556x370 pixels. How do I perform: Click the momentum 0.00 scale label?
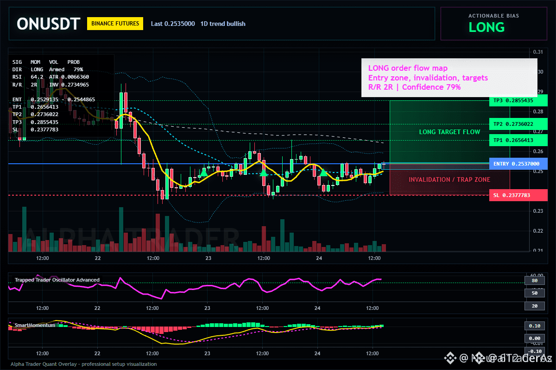tap(534, 339)
